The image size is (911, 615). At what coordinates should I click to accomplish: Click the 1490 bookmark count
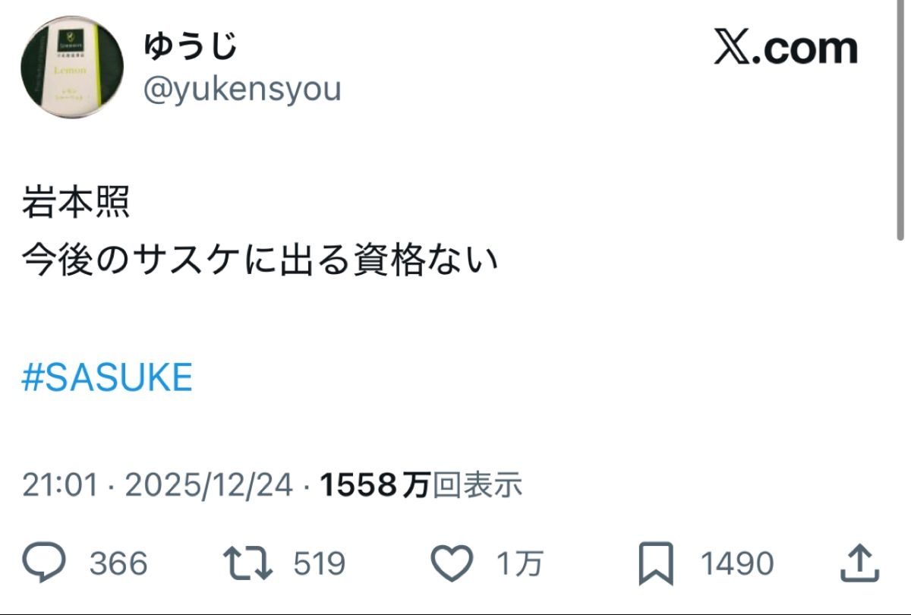click(x=736, y=564)
